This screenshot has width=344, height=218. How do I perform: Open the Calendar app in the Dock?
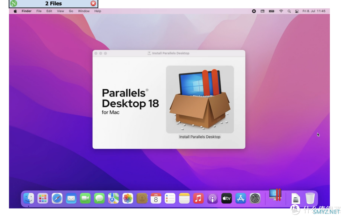point(156,199)
